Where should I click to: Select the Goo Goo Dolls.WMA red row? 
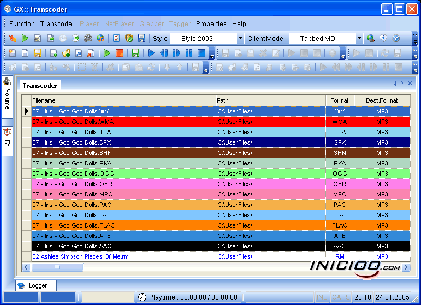pos(221,122)
